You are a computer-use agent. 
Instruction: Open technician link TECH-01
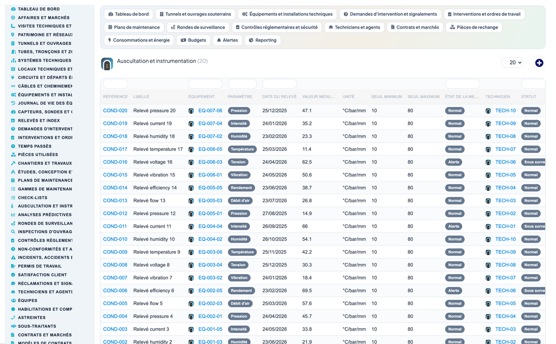point(505,226)
